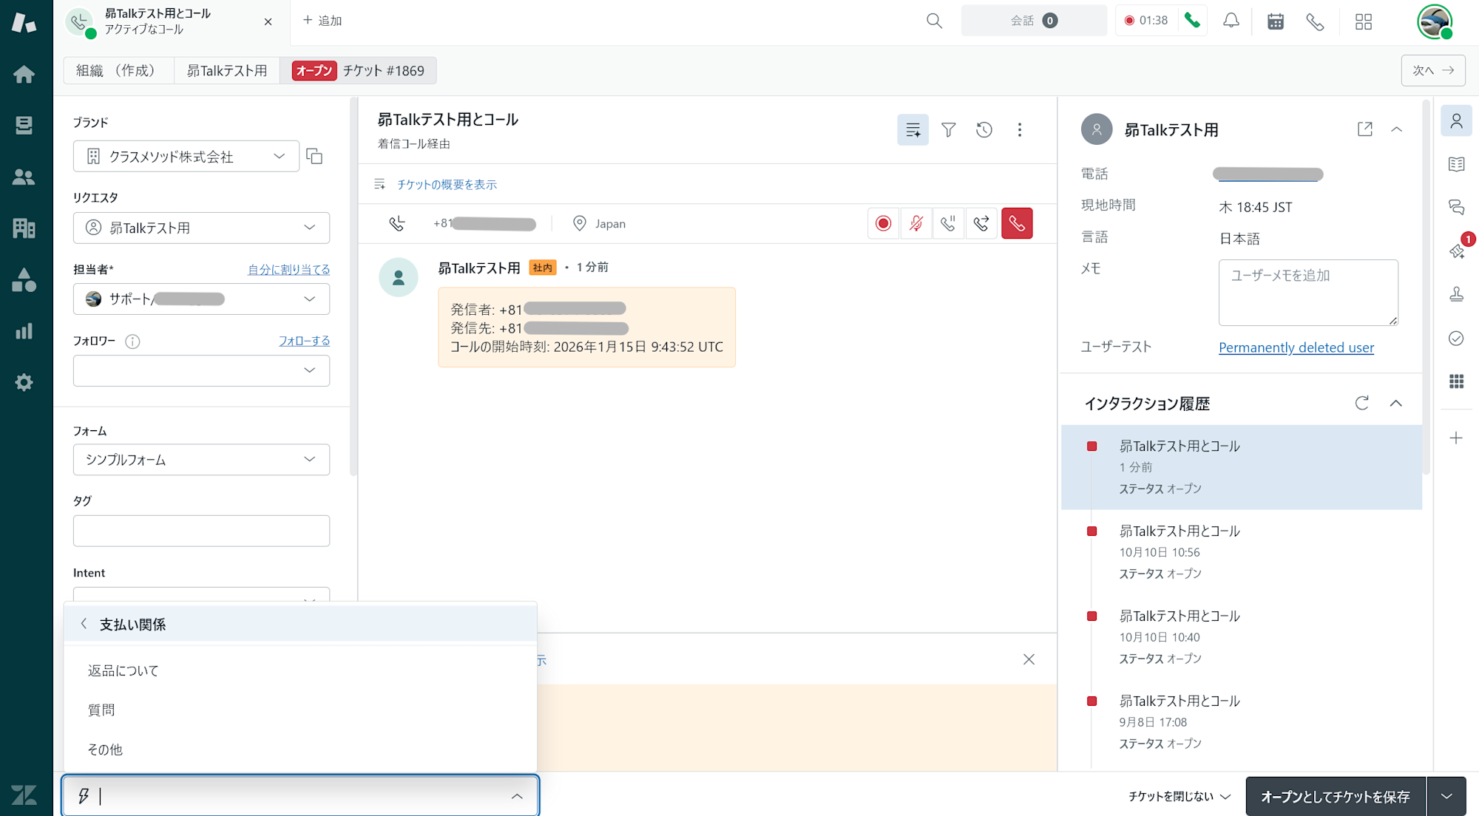End the active call
Image resolution: width=1479 pixels, height=816 pixels.
[1017, 223]
